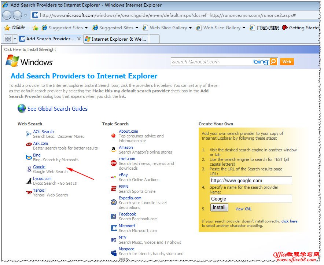This screenshot has height=265, width=324.
Task: Click the Yahoo! Y icon
Action: [29, 192]
